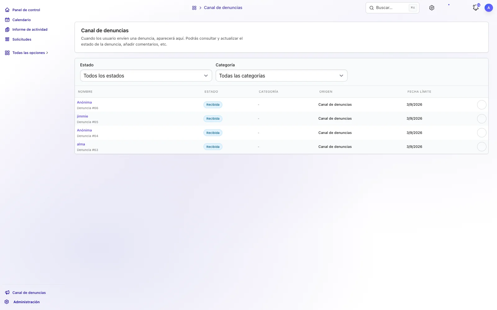
Task: Click the megaphone icon for Canal de denuncias
Action: click(7, 293)
